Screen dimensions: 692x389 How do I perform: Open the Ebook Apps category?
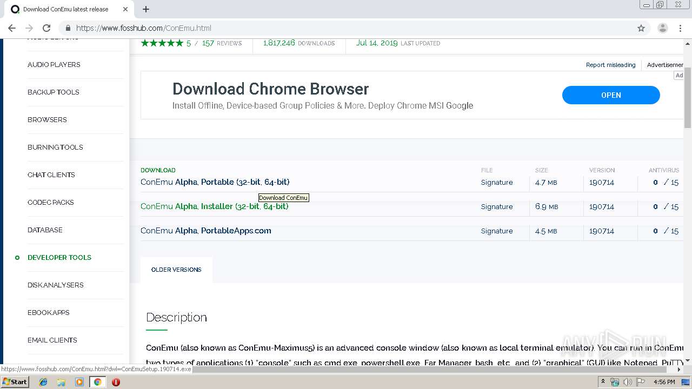point(48,313)
